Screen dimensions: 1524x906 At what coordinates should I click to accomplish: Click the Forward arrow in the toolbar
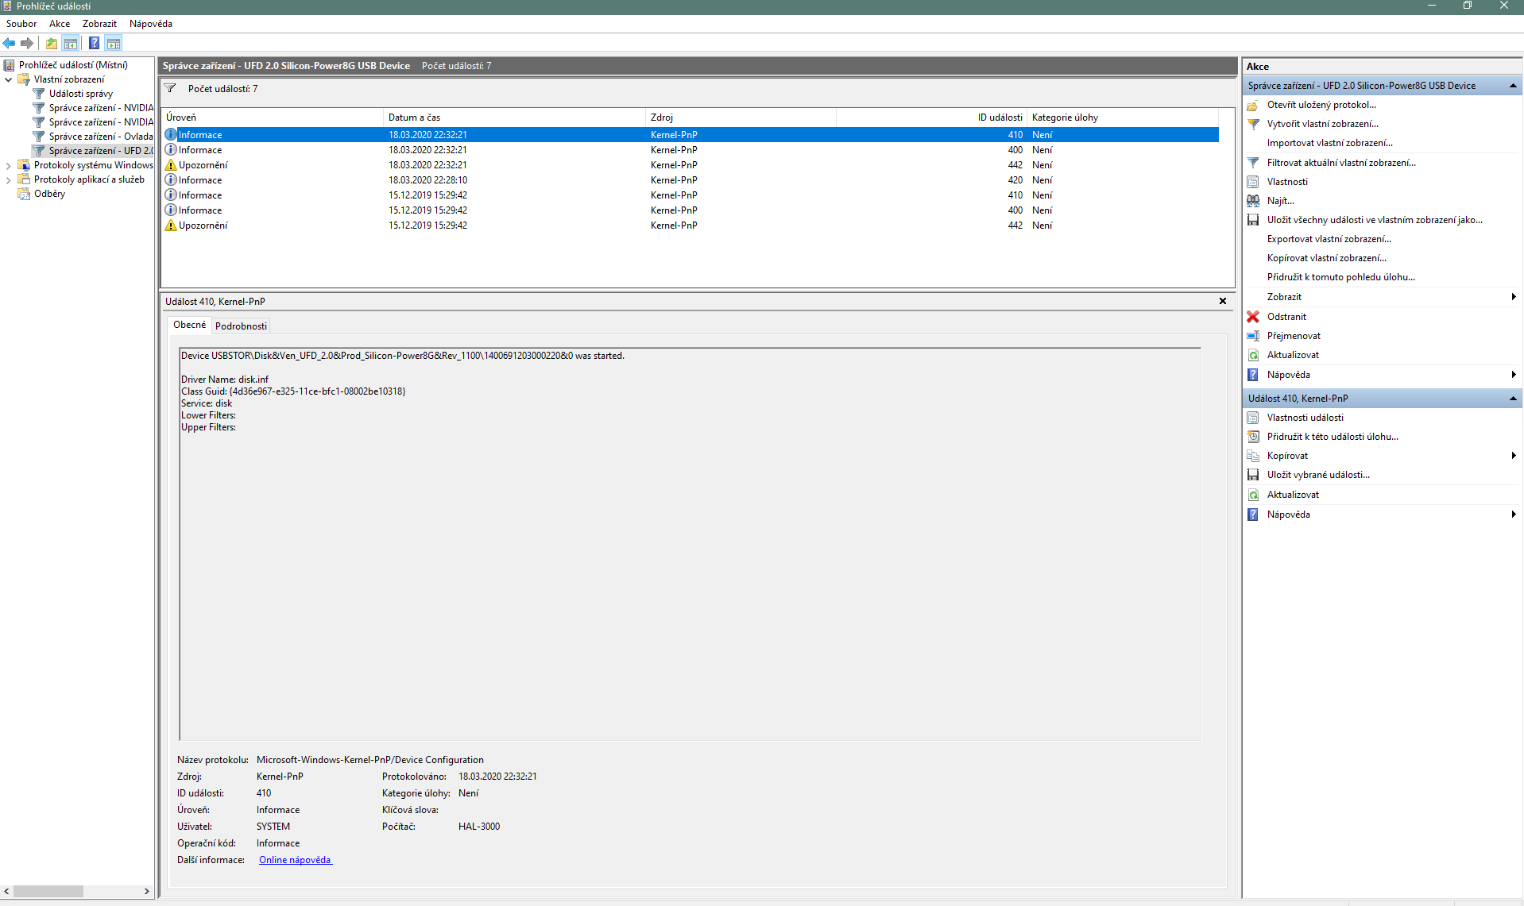tap(27, 44)
